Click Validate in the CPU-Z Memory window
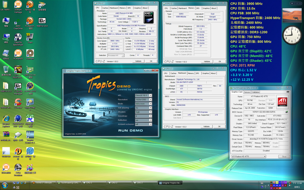 (x=207, y=61)
